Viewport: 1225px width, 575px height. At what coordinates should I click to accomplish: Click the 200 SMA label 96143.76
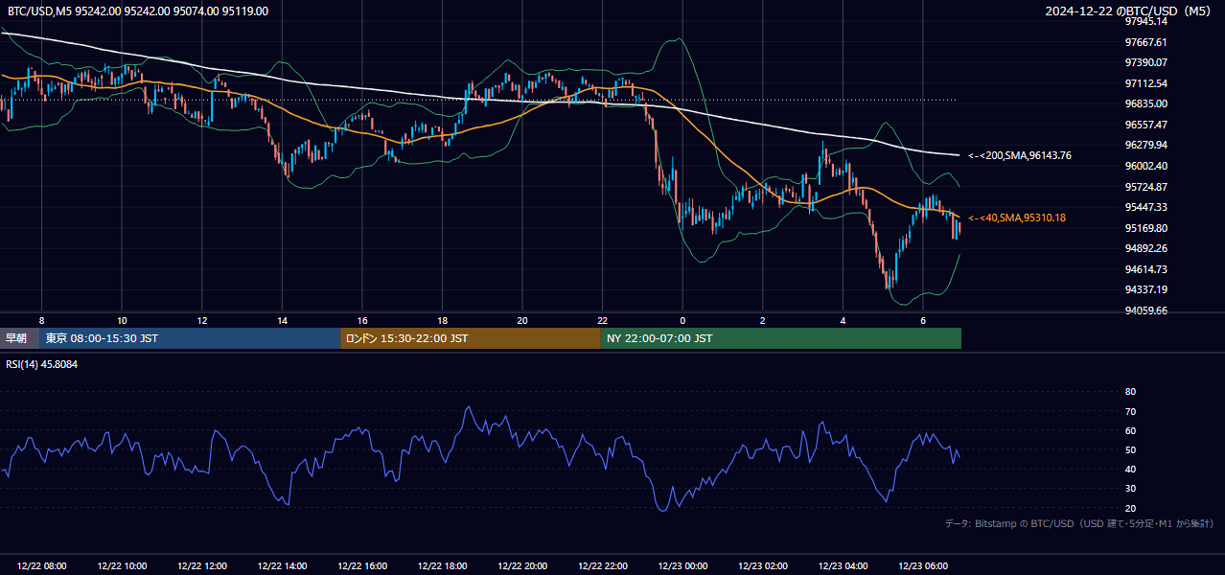(1020, 155)
